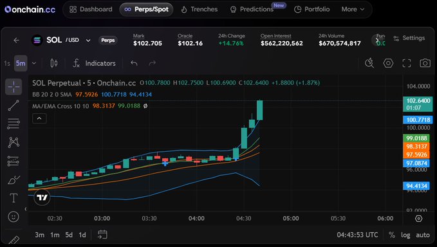Viewport: 437px width, 247px height.
Task: Select the 1s timeframe
Action: click(x=7, y=63)
